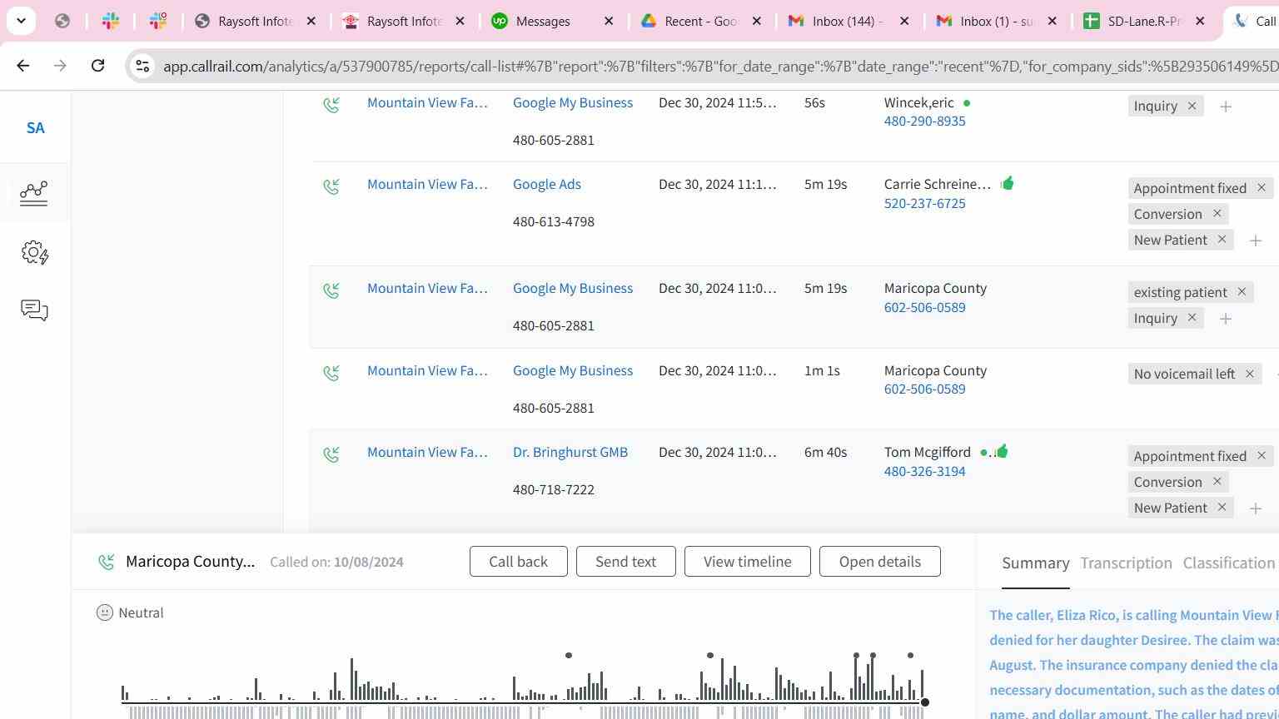Viewport: 1279px width, 719px height.
Task: Click inbound call icon in the Carrie Schreine row
Action: [331, 186]
